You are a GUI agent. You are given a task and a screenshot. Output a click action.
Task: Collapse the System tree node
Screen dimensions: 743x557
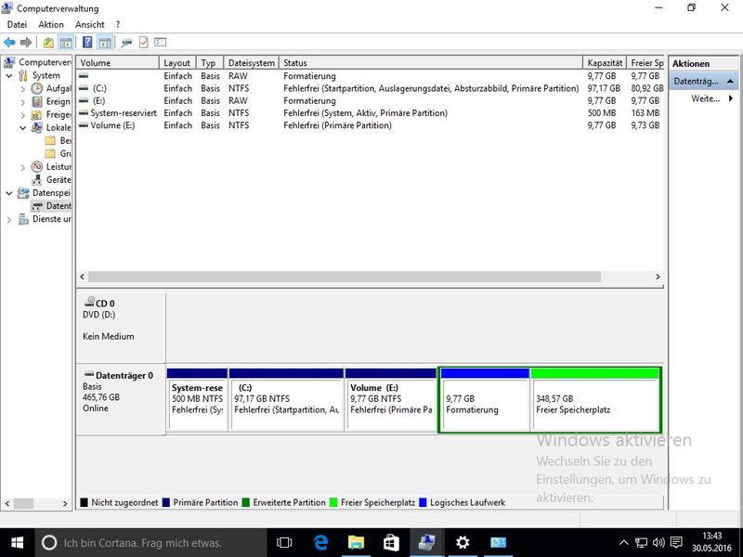pyautogui.click(x=9, y=76)
